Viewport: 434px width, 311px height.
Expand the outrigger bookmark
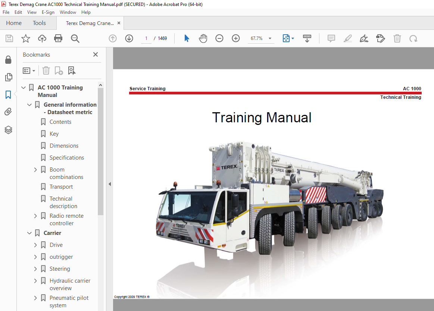click(35, 257)
